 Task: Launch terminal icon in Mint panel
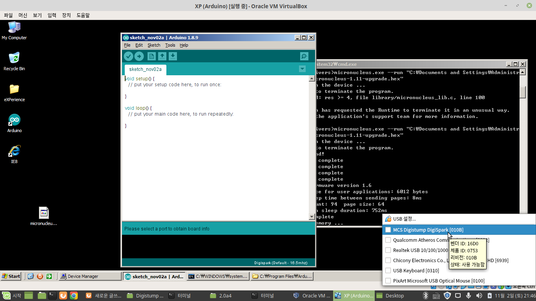(53, 296)
